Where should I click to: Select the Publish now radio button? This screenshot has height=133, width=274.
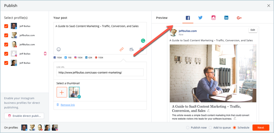[188, 128]
